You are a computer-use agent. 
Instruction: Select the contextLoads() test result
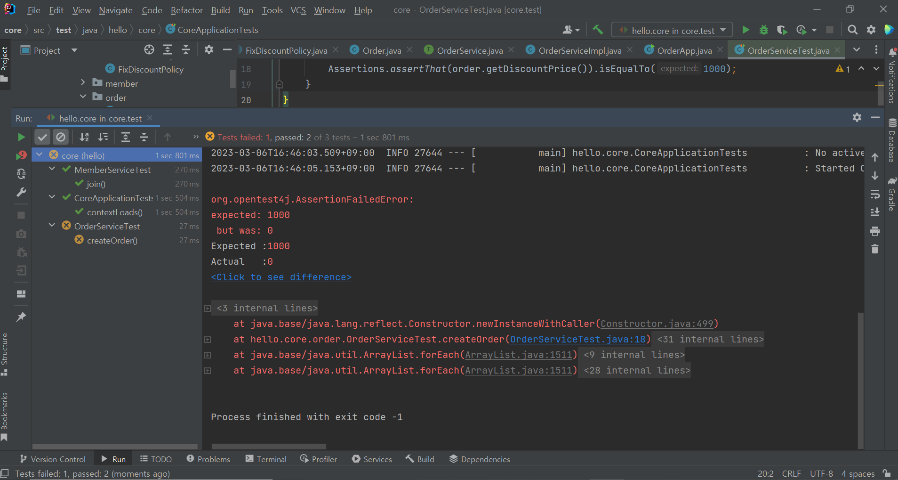click(x=115, y=212)
